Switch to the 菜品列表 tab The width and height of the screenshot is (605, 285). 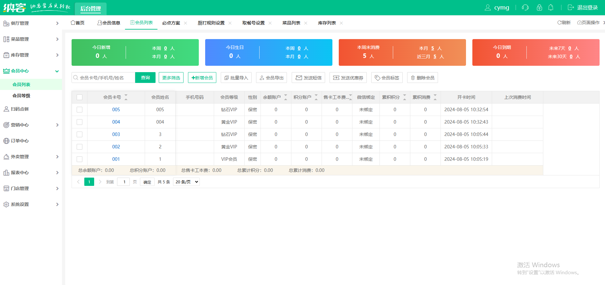[291, 23]
